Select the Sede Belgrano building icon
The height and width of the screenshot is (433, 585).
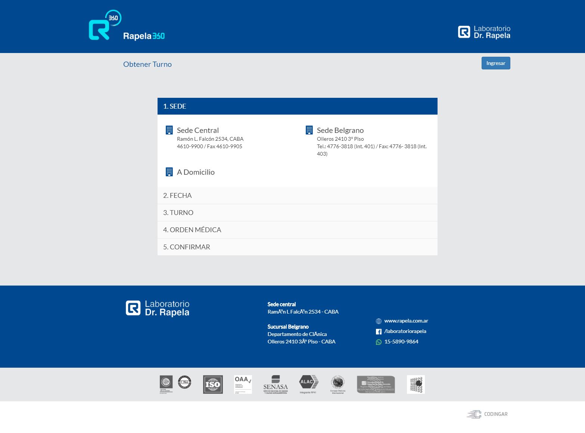tap(309, 130)
